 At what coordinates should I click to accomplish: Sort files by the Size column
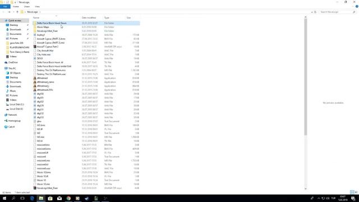[x=128, y=17]
